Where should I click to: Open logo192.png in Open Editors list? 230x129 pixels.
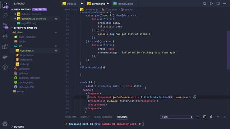coord(35,23)
